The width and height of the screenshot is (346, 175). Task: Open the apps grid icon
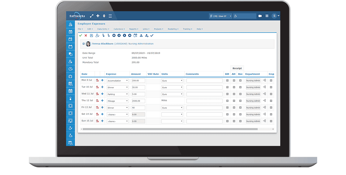[267, 16]
